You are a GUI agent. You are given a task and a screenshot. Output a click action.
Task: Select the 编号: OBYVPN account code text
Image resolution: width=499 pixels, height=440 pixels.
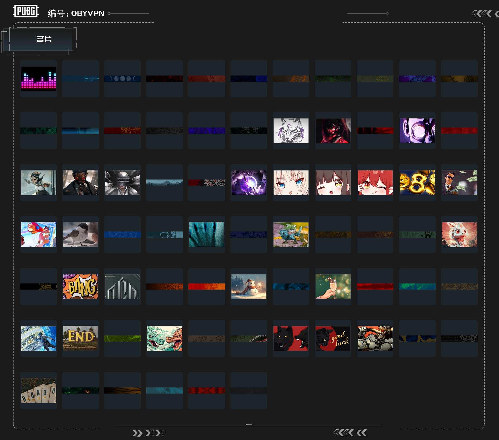(76, 13)
